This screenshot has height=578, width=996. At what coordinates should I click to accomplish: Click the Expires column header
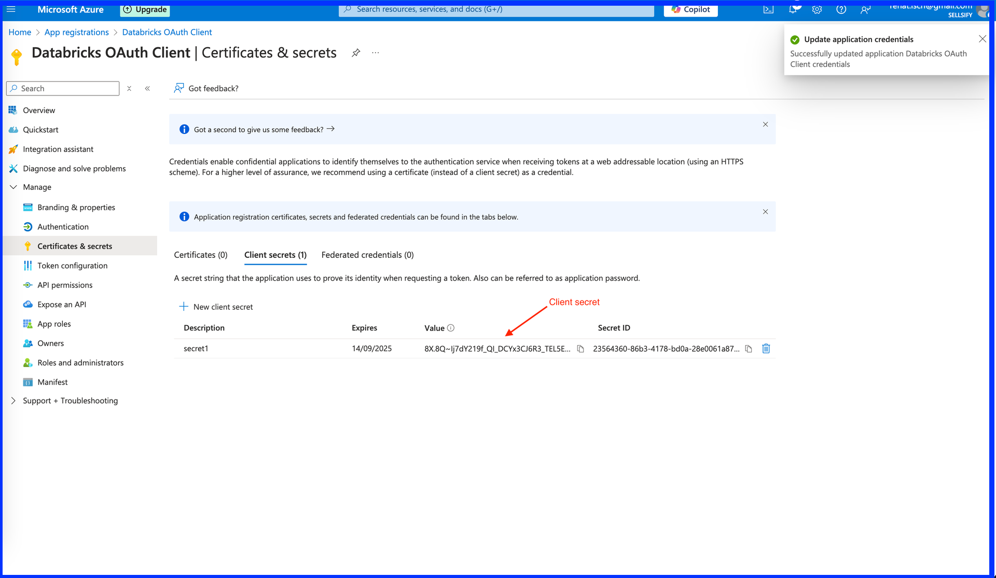(x=364, y=328)
